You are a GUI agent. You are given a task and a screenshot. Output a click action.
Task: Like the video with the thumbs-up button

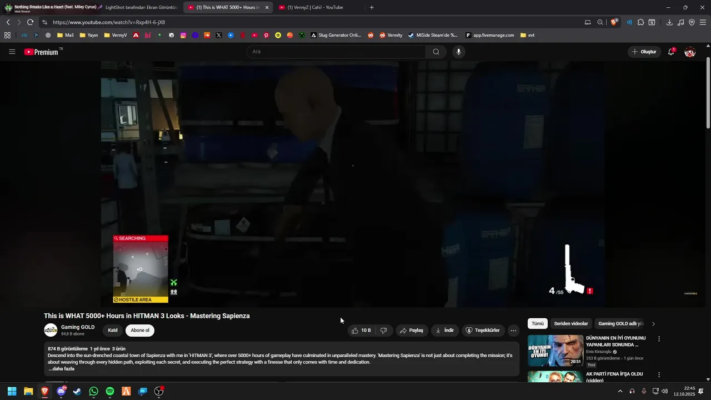click(x=360, y=331)
